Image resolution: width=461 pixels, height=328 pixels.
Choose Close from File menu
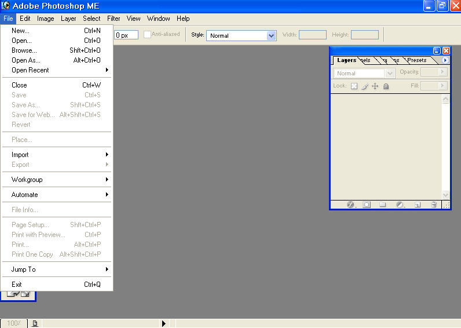pyautogui.click(x=56, y=85)
